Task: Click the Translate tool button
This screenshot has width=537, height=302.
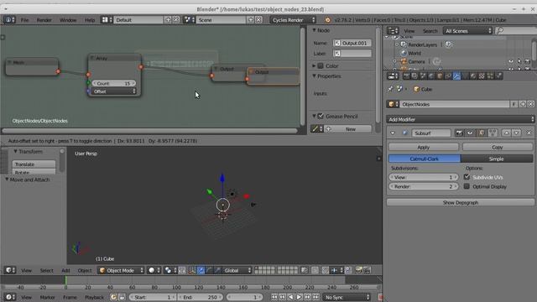Action: click(x=34, y=164)
